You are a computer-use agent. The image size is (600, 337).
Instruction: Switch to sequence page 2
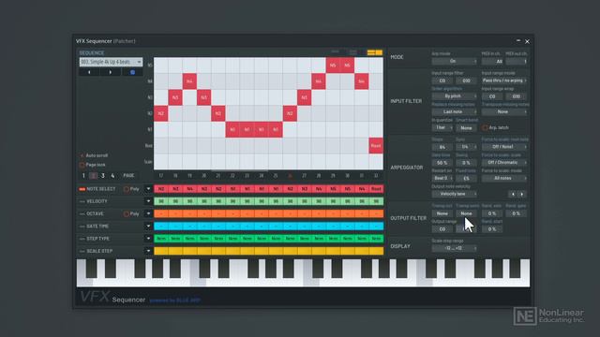[x=93, y=176]
